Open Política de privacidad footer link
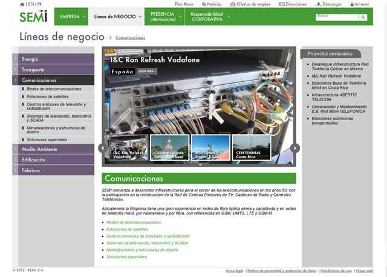 click(x=282, y=271)
